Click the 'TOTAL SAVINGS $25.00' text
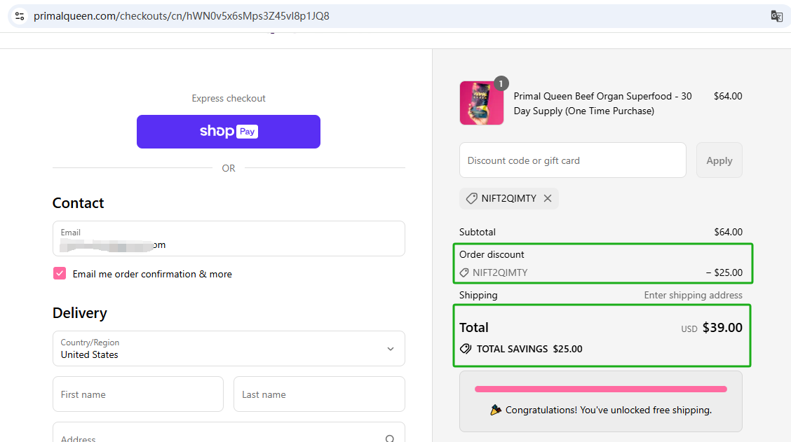 [x=529, y=349]
